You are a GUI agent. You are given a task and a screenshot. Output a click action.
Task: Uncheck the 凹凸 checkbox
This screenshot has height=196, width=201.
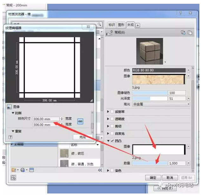112,141
